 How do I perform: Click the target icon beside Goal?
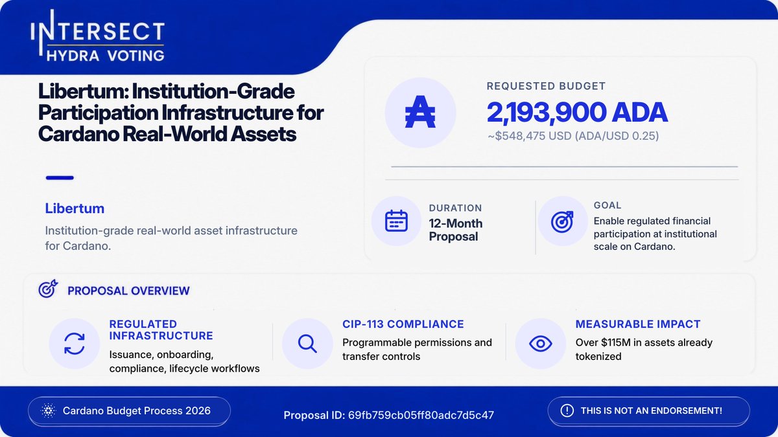(562, 221)
